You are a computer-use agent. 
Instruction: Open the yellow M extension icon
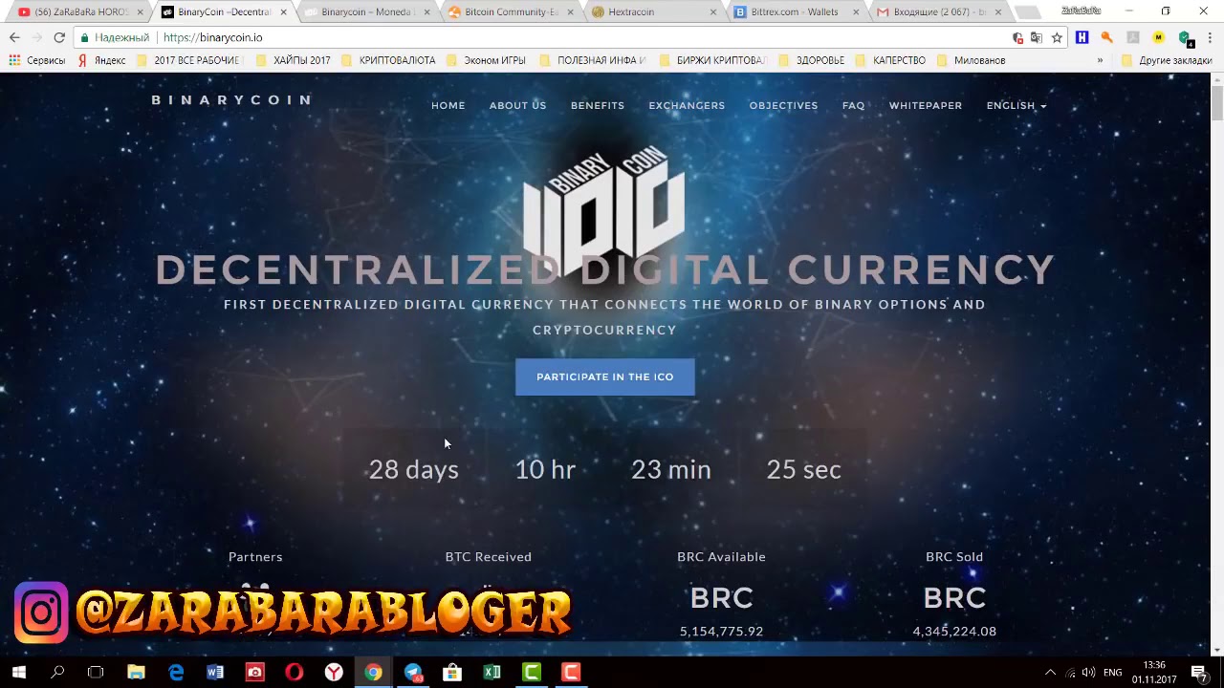click(x=1158, y=37)
